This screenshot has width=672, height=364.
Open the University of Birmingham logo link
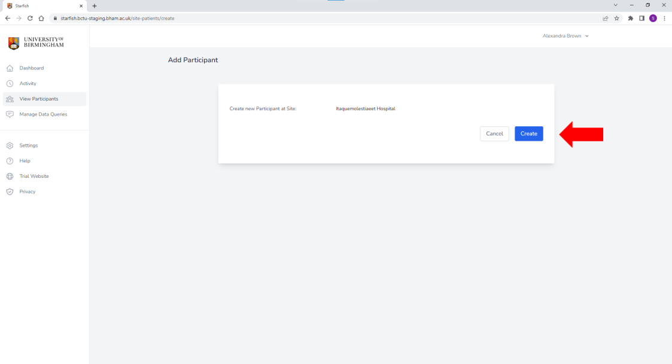click(x=37, y=43)
